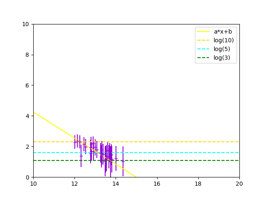Click the rightmost purple error bar data point
This screenshot has height=199, width=266.
[x=123, y=161]
